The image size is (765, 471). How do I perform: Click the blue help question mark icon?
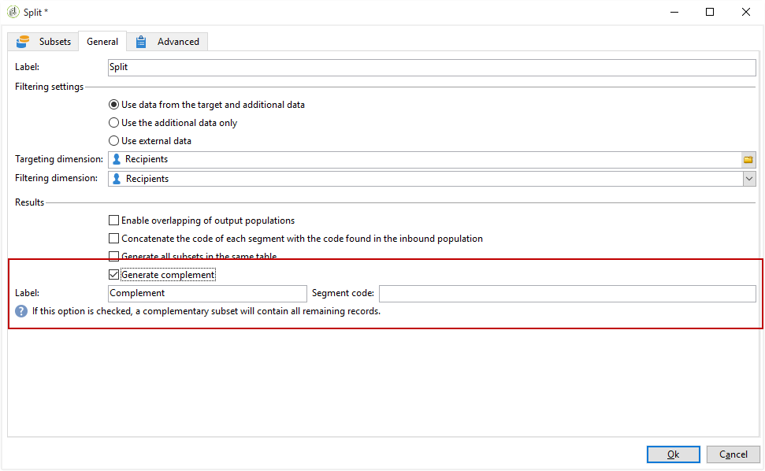(21, 311)
